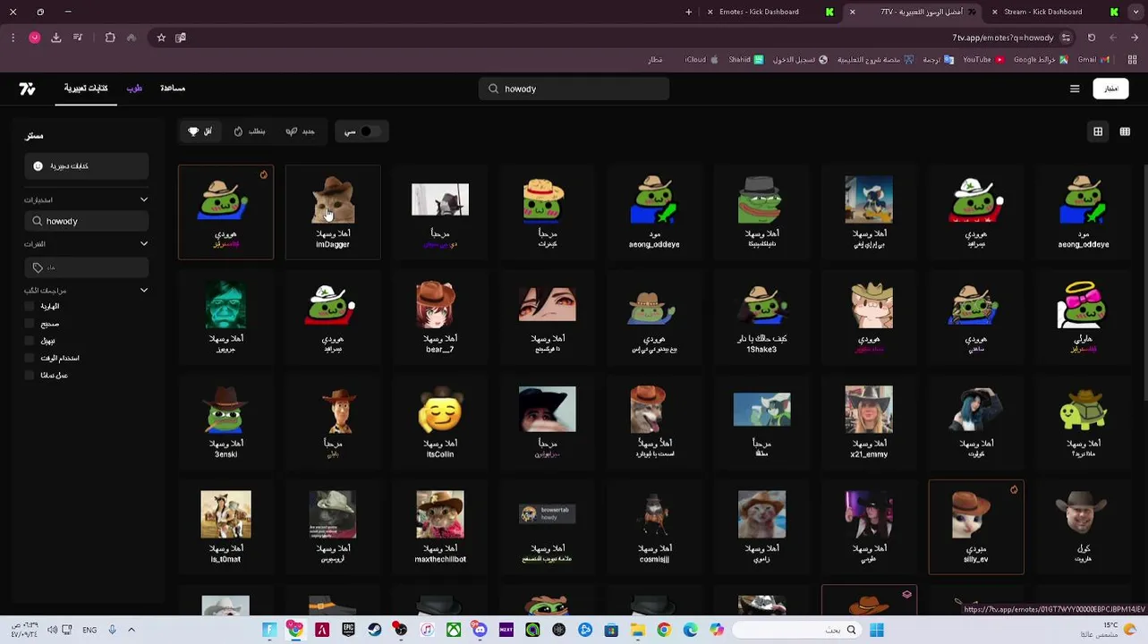The height and width of the screenshot is (644, 1148).
Task: Open the help nav link in header
Action: click(x=173, y=88)
